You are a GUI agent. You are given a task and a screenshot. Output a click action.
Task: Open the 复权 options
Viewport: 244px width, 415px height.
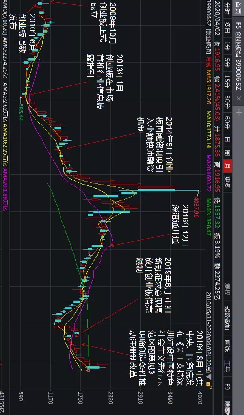tap(227, 289)
